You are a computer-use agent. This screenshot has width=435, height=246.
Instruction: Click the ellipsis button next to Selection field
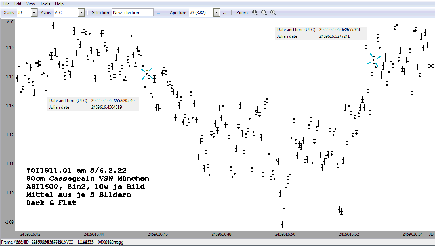pos(158,13)
